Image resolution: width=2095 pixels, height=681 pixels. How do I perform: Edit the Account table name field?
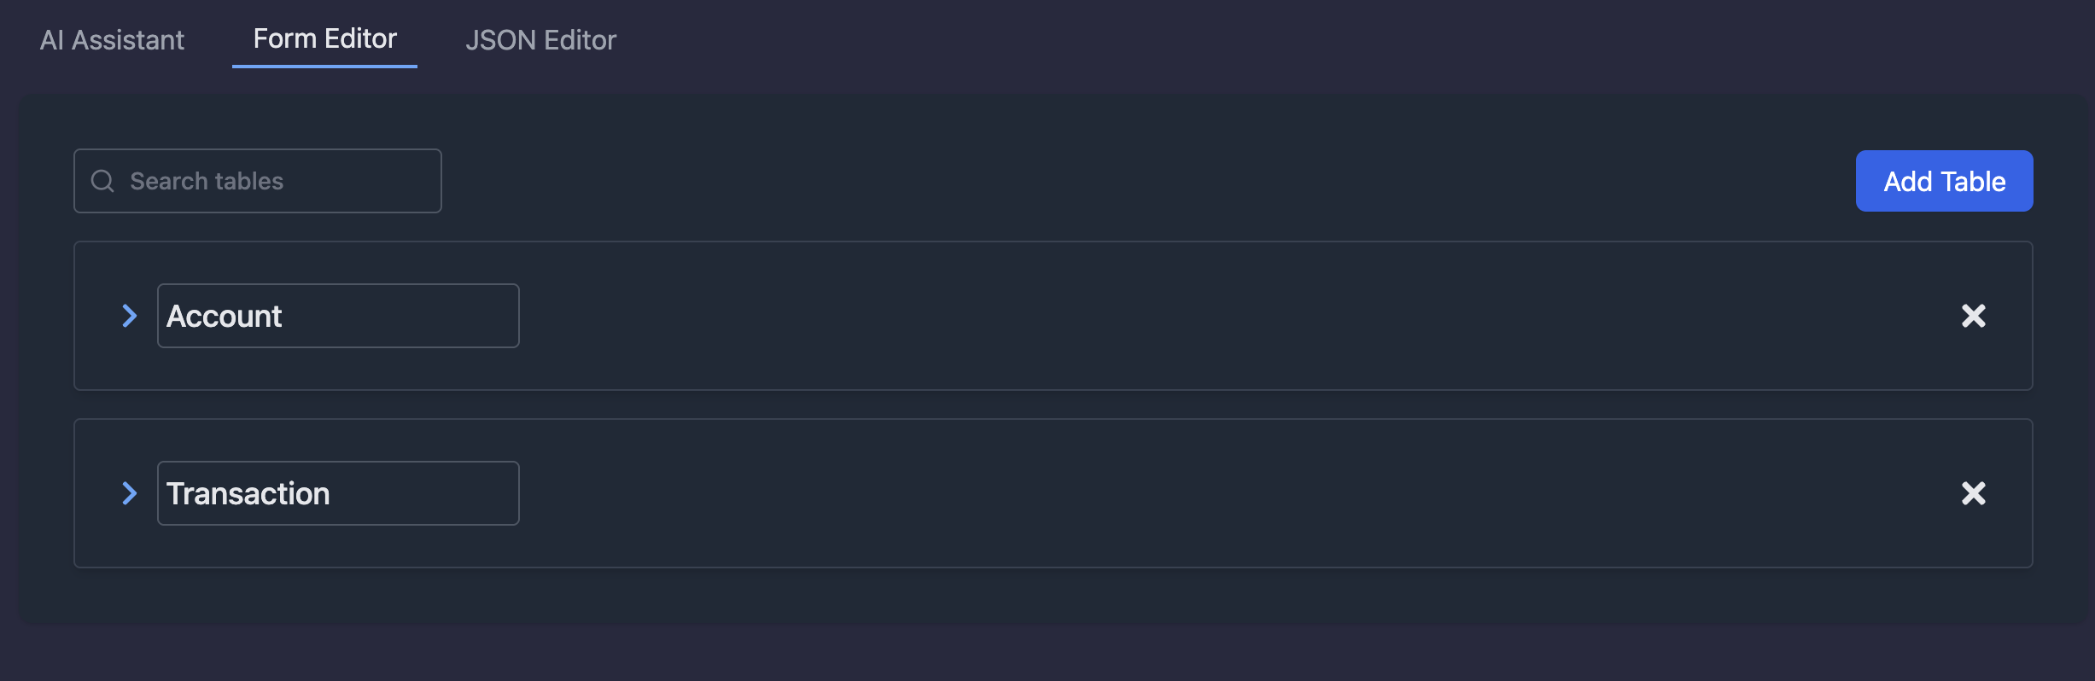point(337,316)
